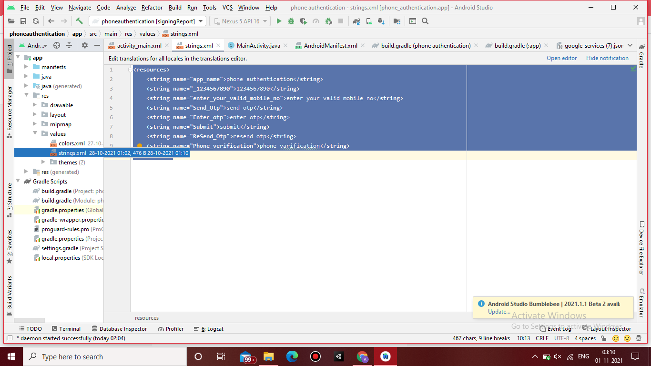Open the TODO tool window
651x366 pixels.
pos(30,329)
